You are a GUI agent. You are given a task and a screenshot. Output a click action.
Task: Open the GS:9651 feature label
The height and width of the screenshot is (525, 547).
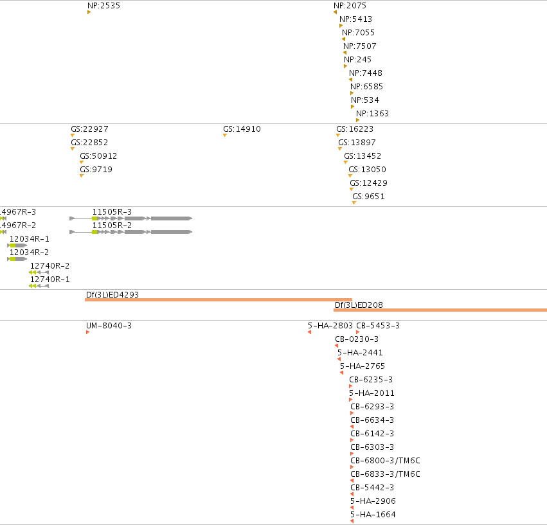click(x=368, y=197)
